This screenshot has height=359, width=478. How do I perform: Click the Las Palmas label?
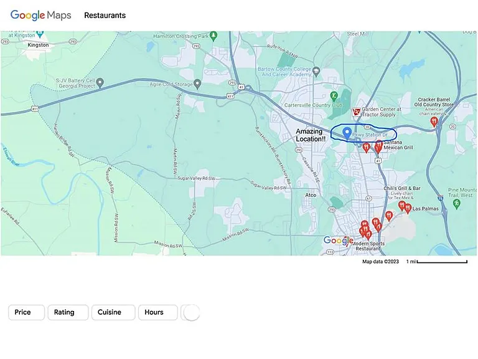point(425,209)
